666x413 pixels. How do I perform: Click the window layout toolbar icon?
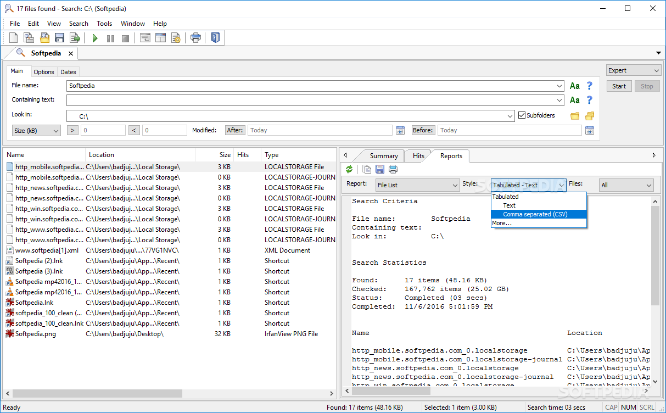pyautogui.click(x=160, y=38)
